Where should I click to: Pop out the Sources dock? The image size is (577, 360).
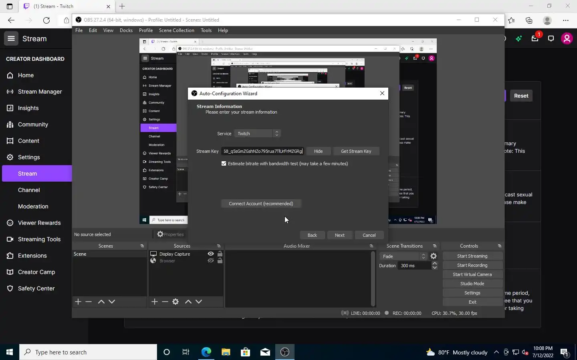[x=219, y=246]
